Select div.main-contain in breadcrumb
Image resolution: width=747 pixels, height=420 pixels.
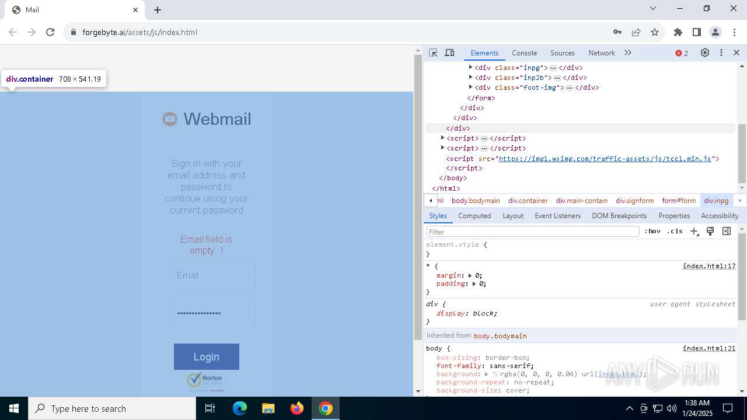click(581, 201)
